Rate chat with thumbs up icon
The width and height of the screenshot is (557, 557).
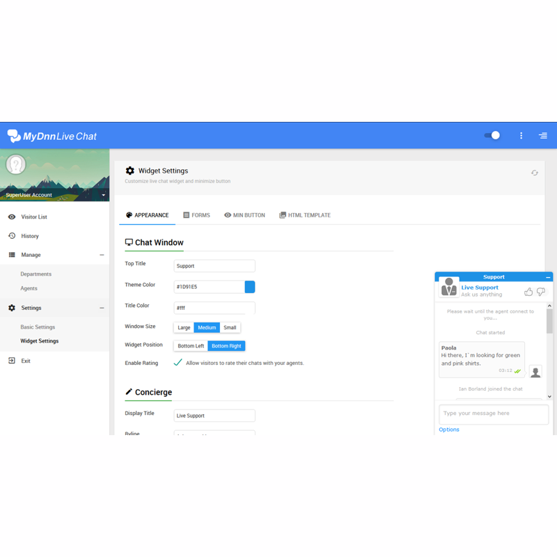tap(528, 292)
